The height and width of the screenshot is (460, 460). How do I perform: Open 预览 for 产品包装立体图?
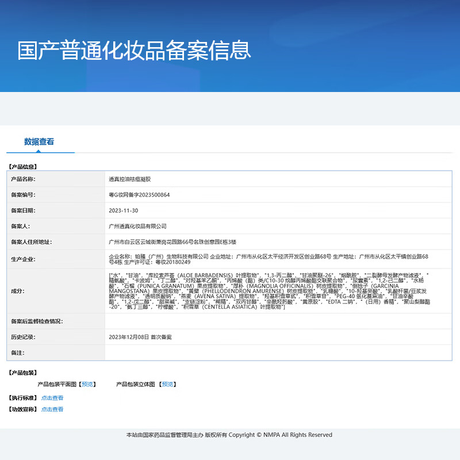(168, 384)
